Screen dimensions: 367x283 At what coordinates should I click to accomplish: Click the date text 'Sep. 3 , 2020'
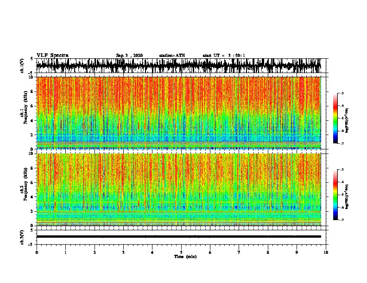(x=129, y=55)
